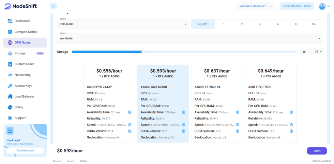This screenshot has height=164, width=334.
Task: Click the Create button
Action: pyautogui.click(x=317, y=151)
